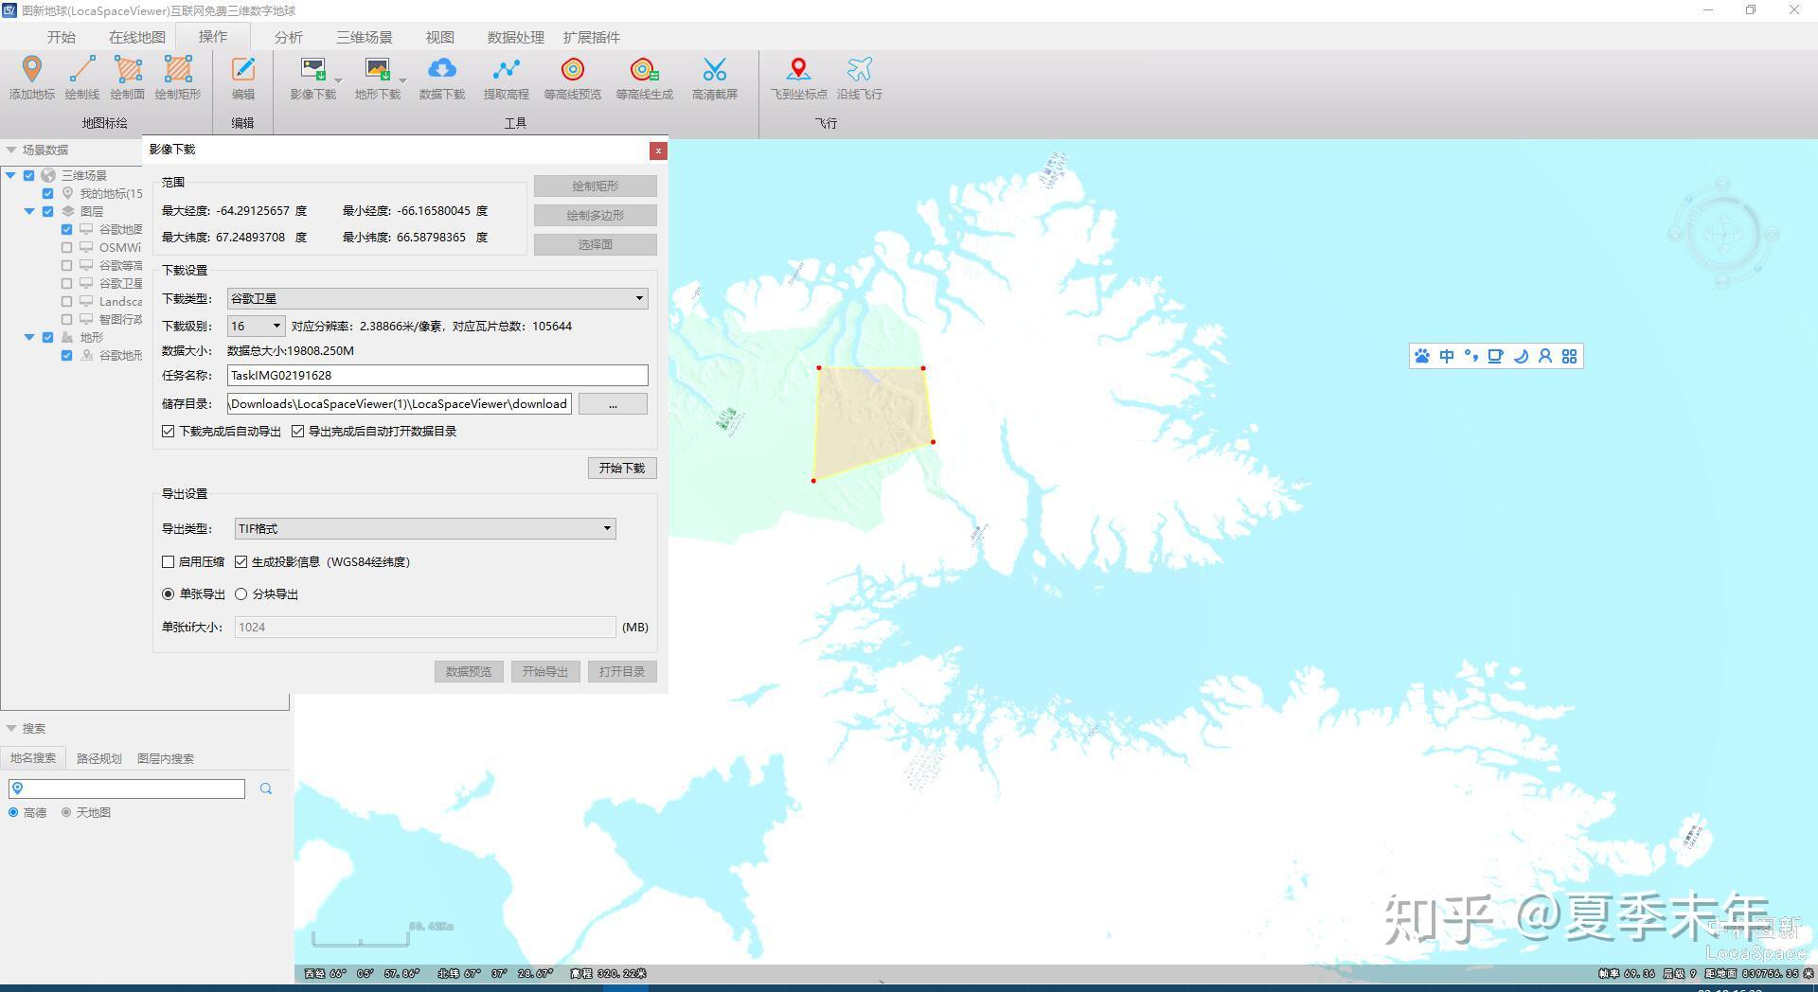This screenshot has height=992, width=1818.
Task: Enable the OSMWi layer checkbox
Action: 67,247
